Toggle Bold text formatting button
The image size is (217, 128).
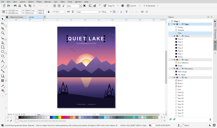(x=114, y=12)
